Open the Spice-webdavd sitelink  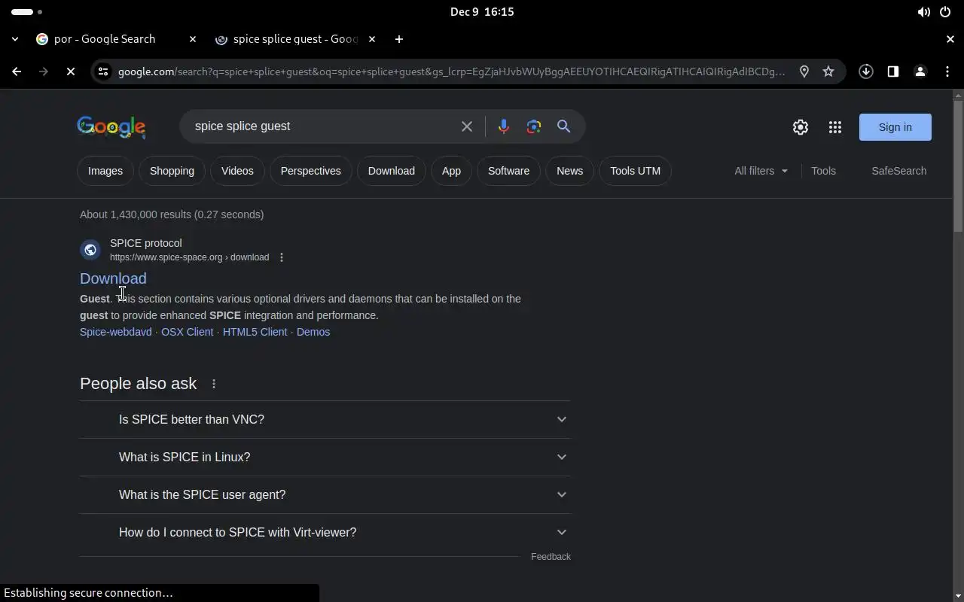click(x=116, y=332)
